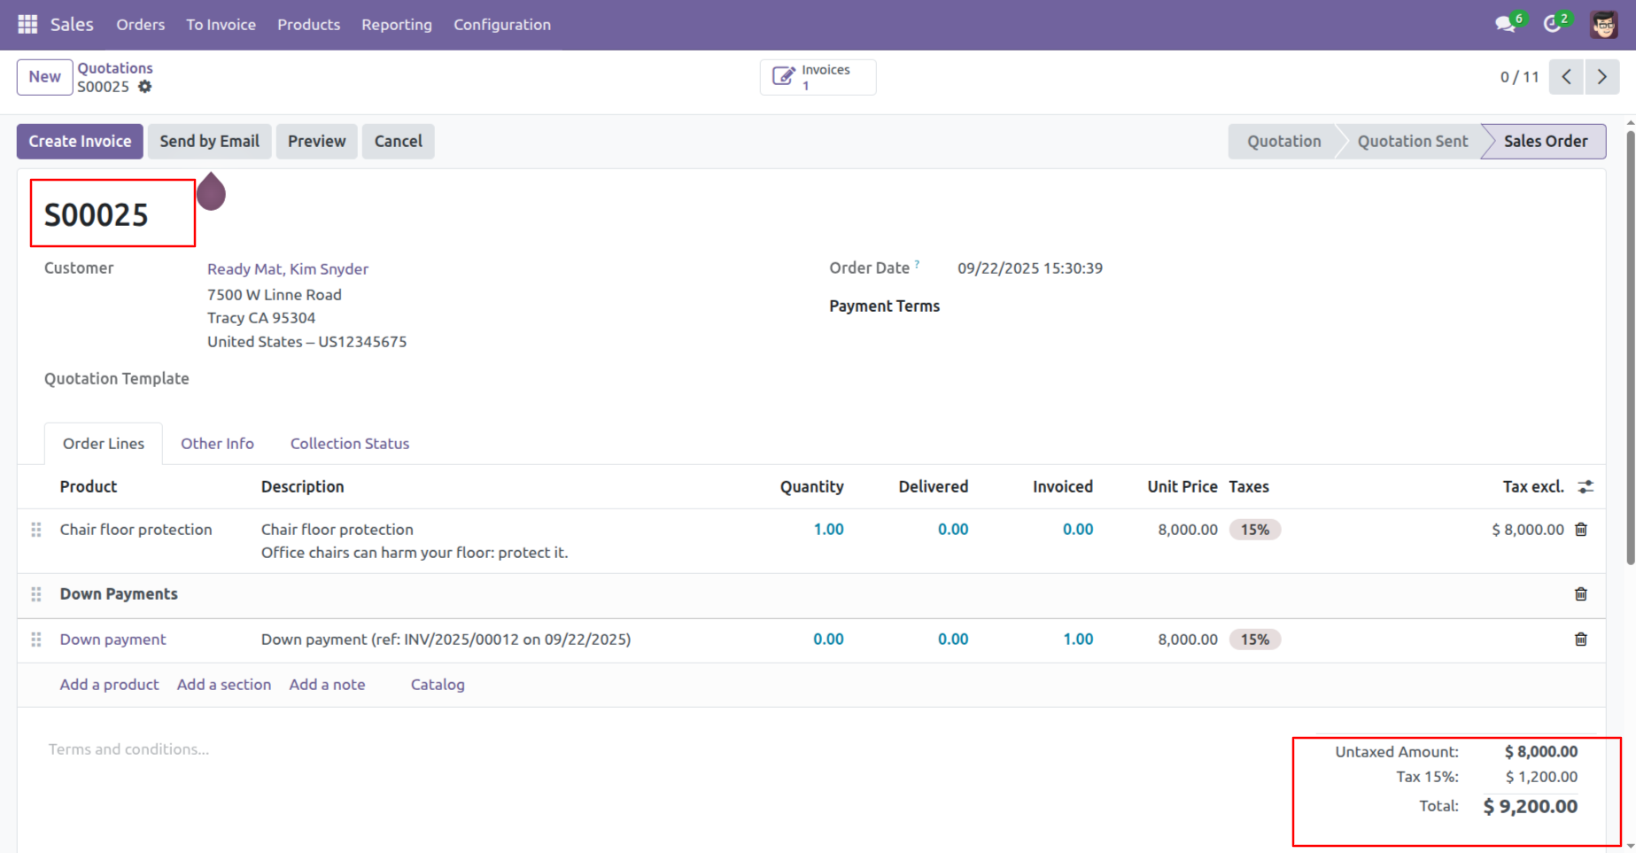Go to the previous record arrow
1636x853 pixels.
click(1566, 77)
